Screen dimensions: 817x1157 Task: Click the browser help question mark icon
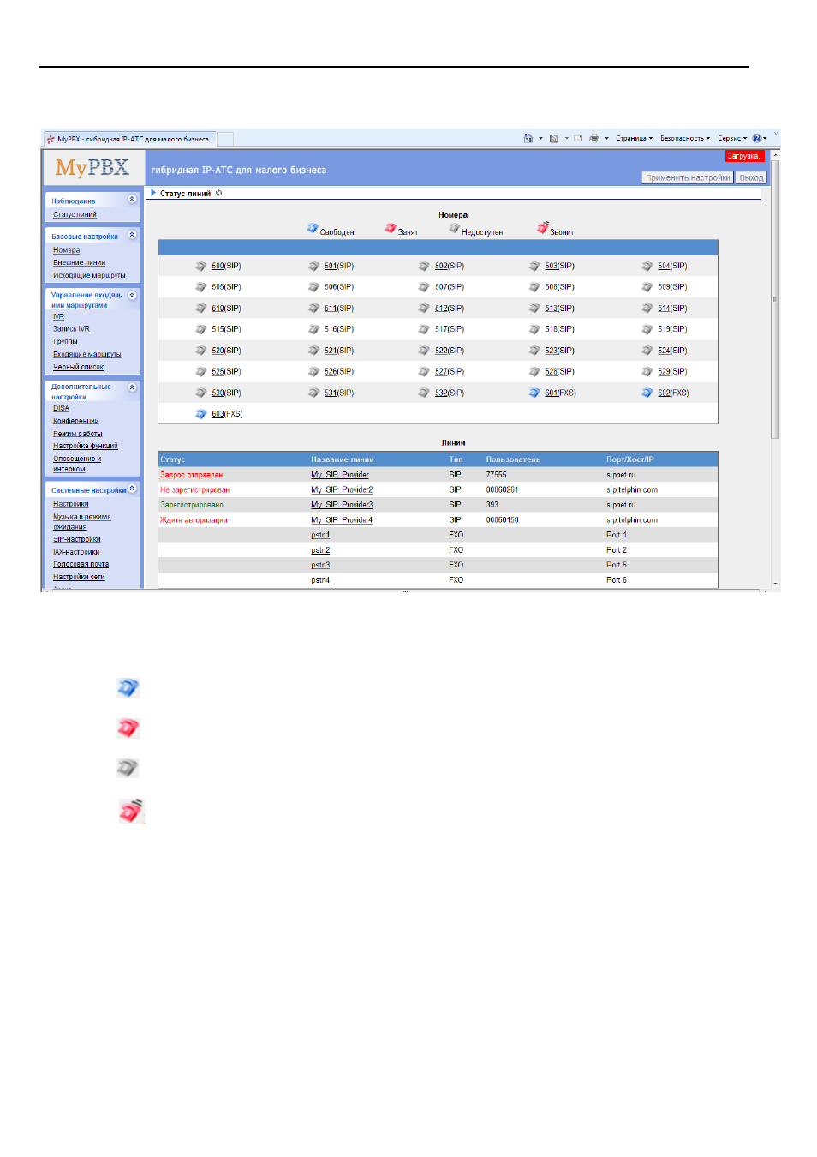click(x=756, y=138)
